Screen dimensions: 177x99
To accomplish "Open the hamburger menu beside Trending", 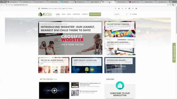I will click(39, 9).
